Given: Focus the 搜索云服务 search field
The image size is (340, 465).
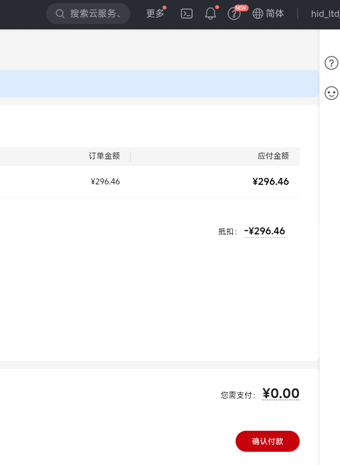Looking at the screenshot, I should point(88,14).
